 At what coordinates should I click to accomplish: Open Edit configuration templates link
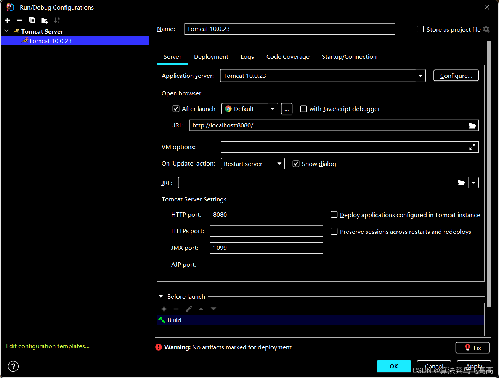(48, 346)
